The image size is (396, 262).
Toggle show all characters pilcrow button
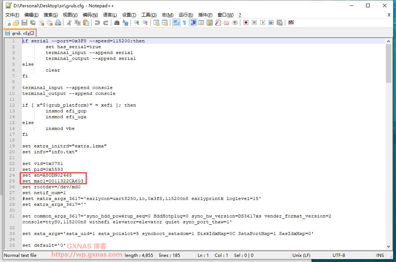(x=184, y=23)
